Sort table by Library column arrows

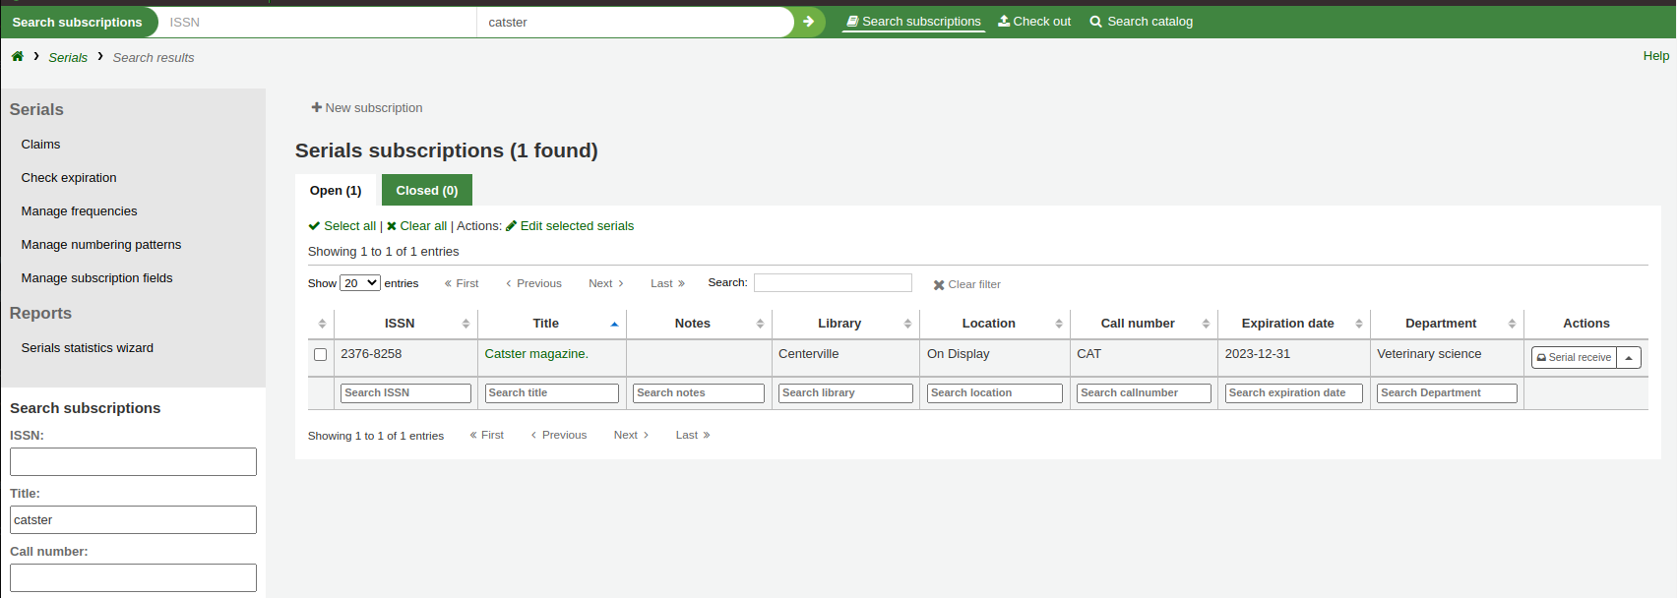[907, 324]
